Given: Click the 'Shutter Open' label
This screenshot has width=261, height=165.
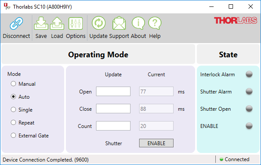Looking at the screenshot, I should pos(215,109).
